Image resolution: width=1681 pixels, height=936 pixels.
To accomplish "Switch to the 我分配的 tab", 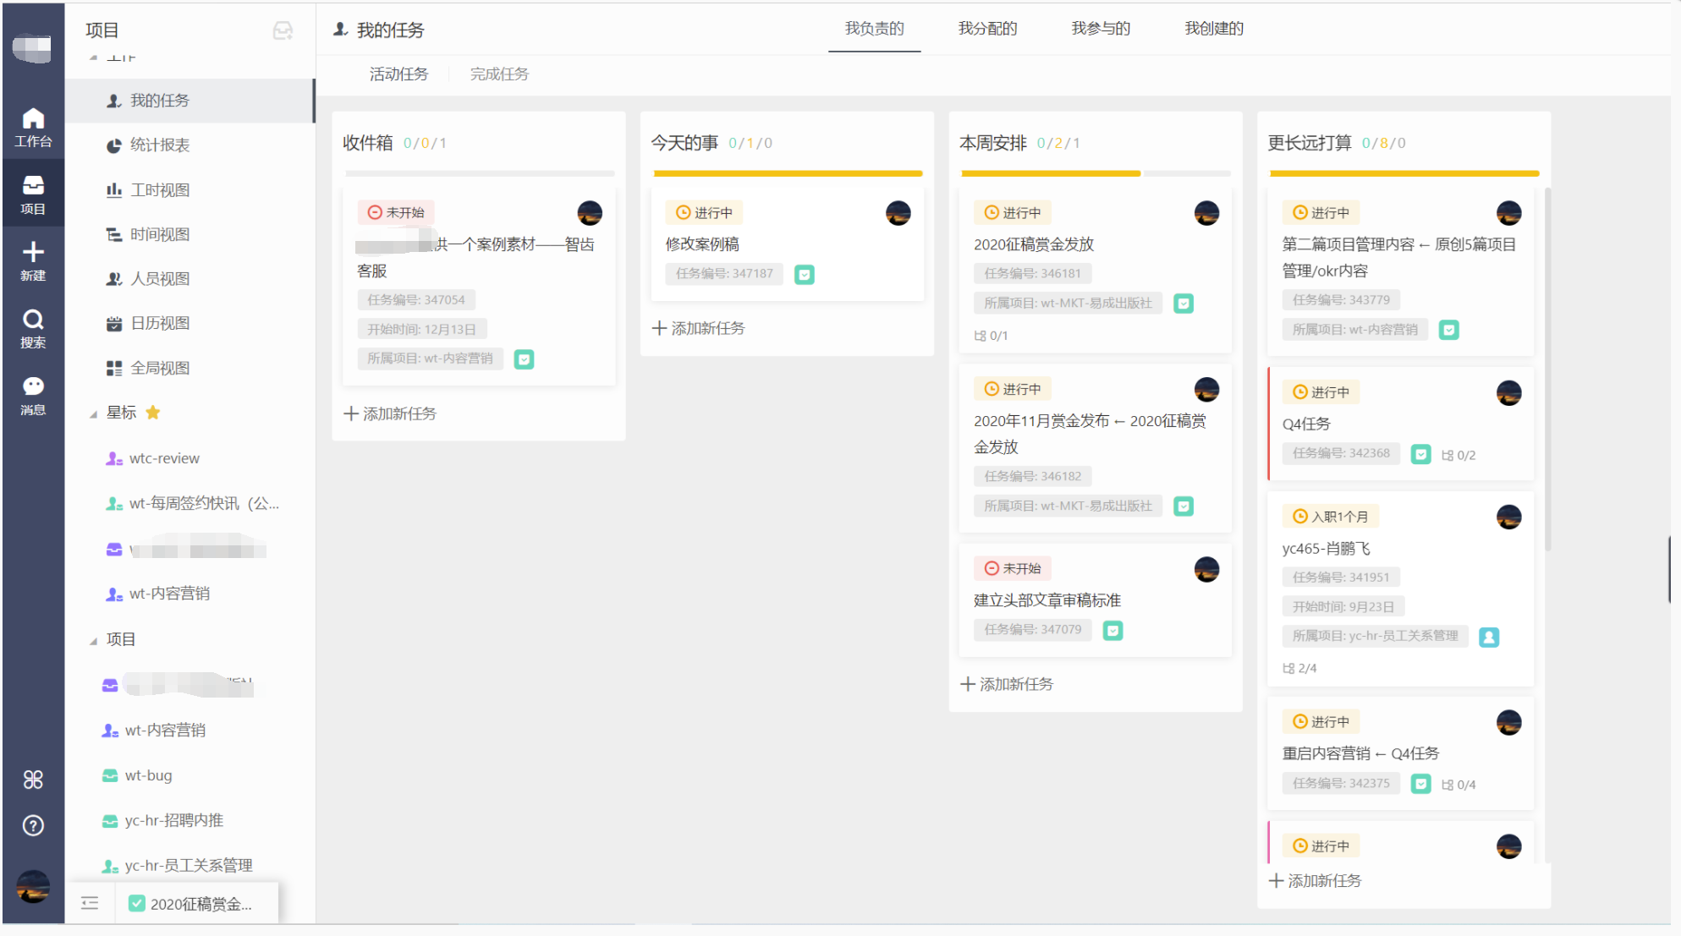I will point(987,29).
